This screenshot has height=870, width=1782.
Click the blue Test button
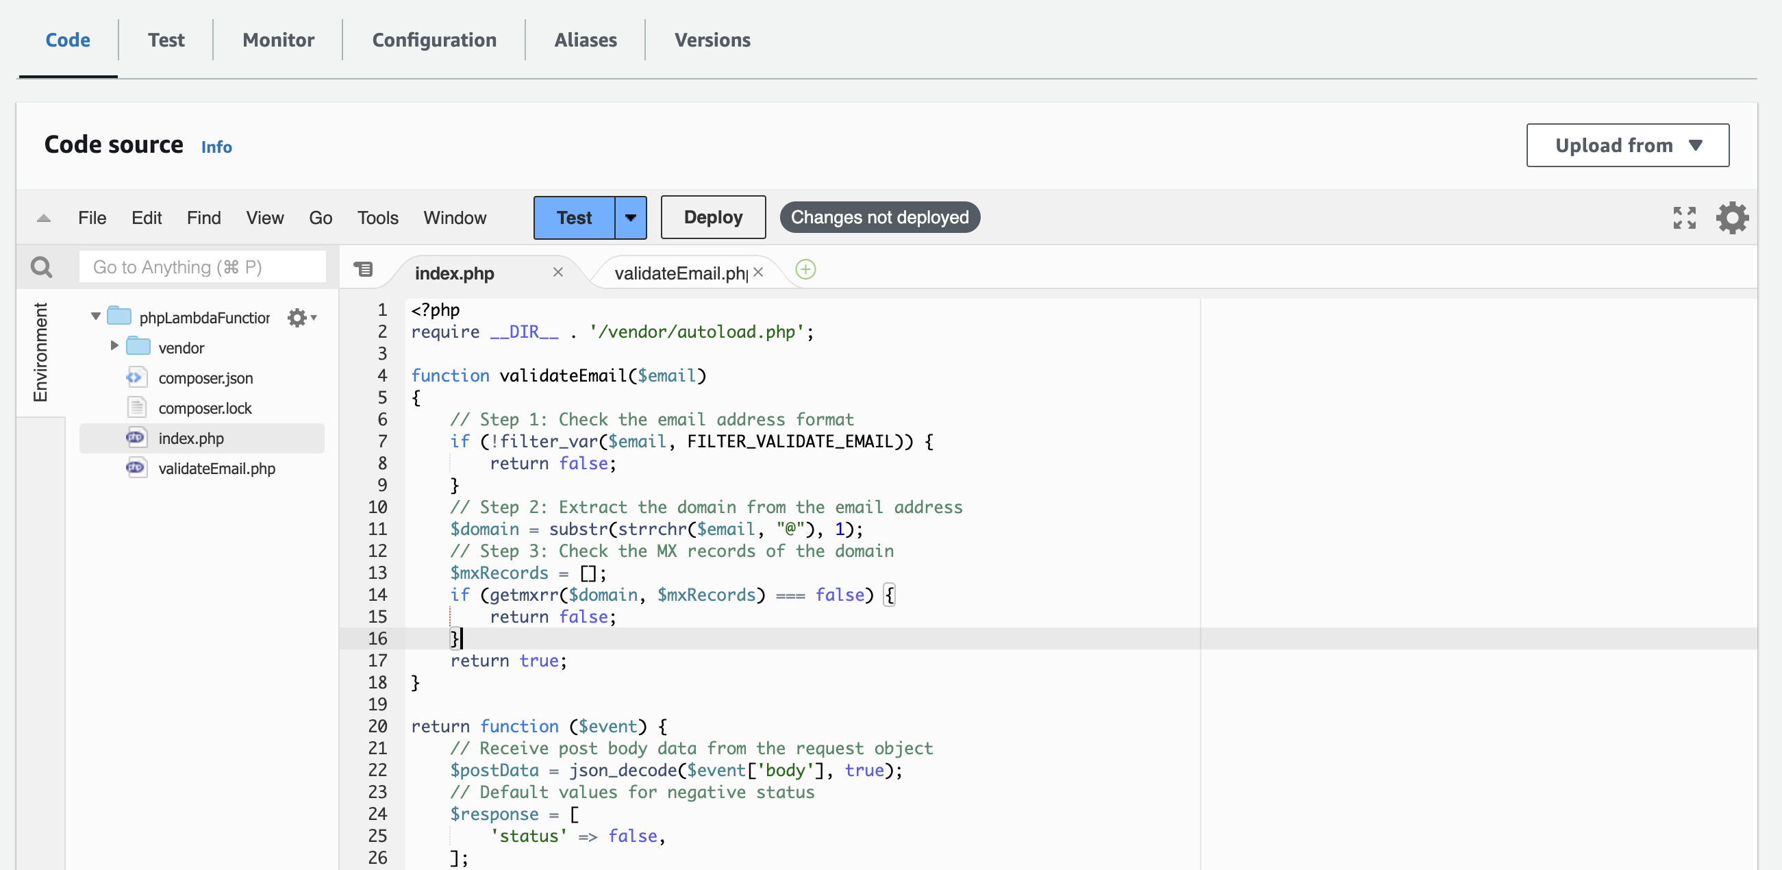(x=574, y=218)
